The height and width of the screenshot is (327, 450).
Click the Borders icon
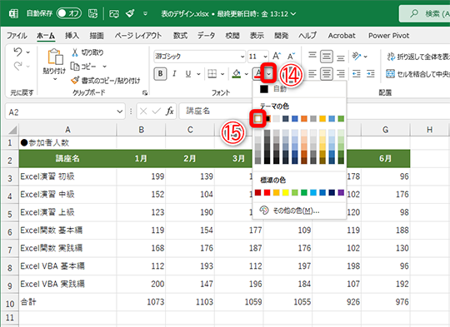[x=212, y=74]
